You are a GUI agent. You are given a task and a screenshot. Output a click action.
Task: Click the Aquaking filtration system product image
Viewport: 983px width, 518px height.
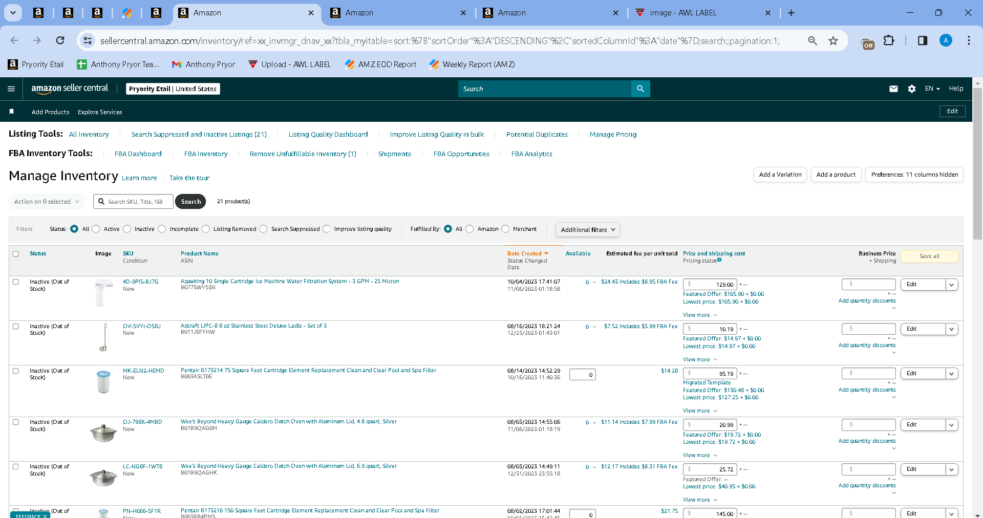click(x=103, y=293)
